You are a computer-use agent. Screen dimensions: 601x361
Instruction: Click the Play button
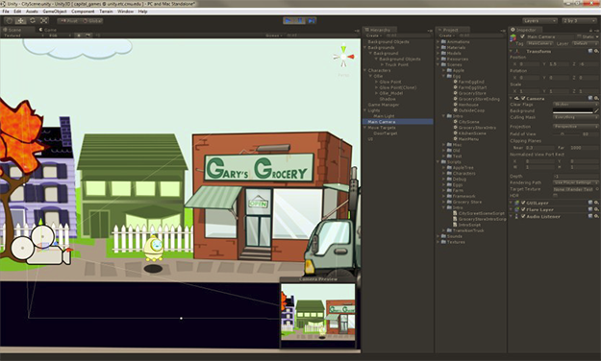[x=288, y=21]
